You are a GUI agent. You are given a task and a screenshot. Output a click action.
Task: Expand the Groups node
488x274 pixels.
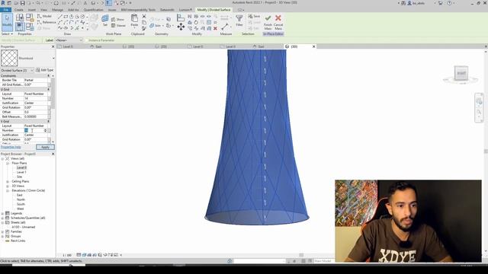[x=2, y=237]
